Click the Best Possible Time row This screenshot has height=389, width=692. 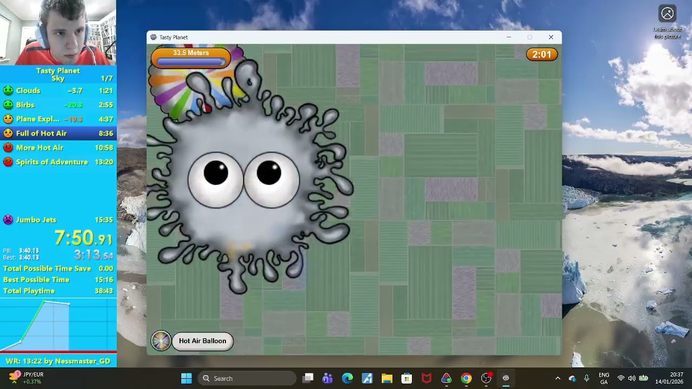click(x=58, y=279)
